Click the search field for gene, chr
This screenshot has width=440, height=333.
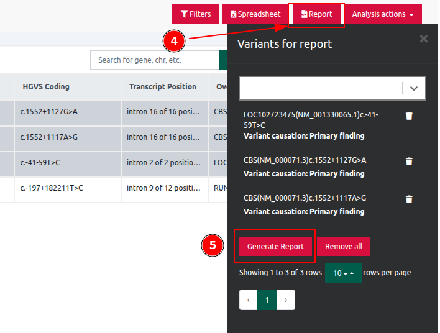point(155,60)
